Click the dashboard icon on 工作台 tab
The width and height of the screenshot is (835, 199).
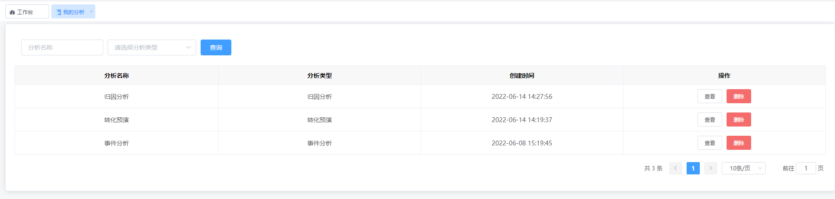[12, 12]
